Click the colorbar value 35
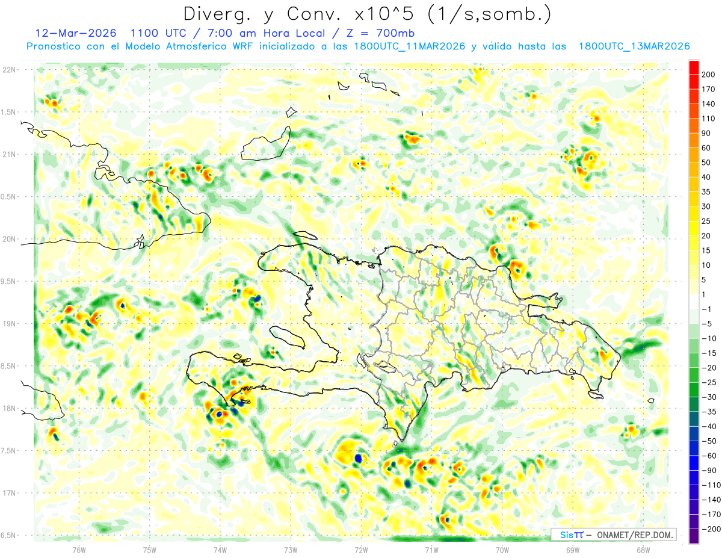722x558 pixels. click(x=706, y=192)
